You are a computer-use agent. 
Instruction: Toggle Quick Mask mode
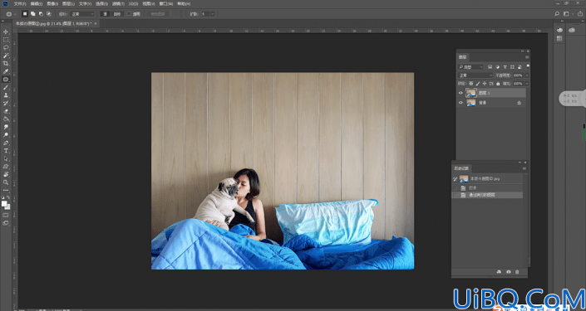6,215
